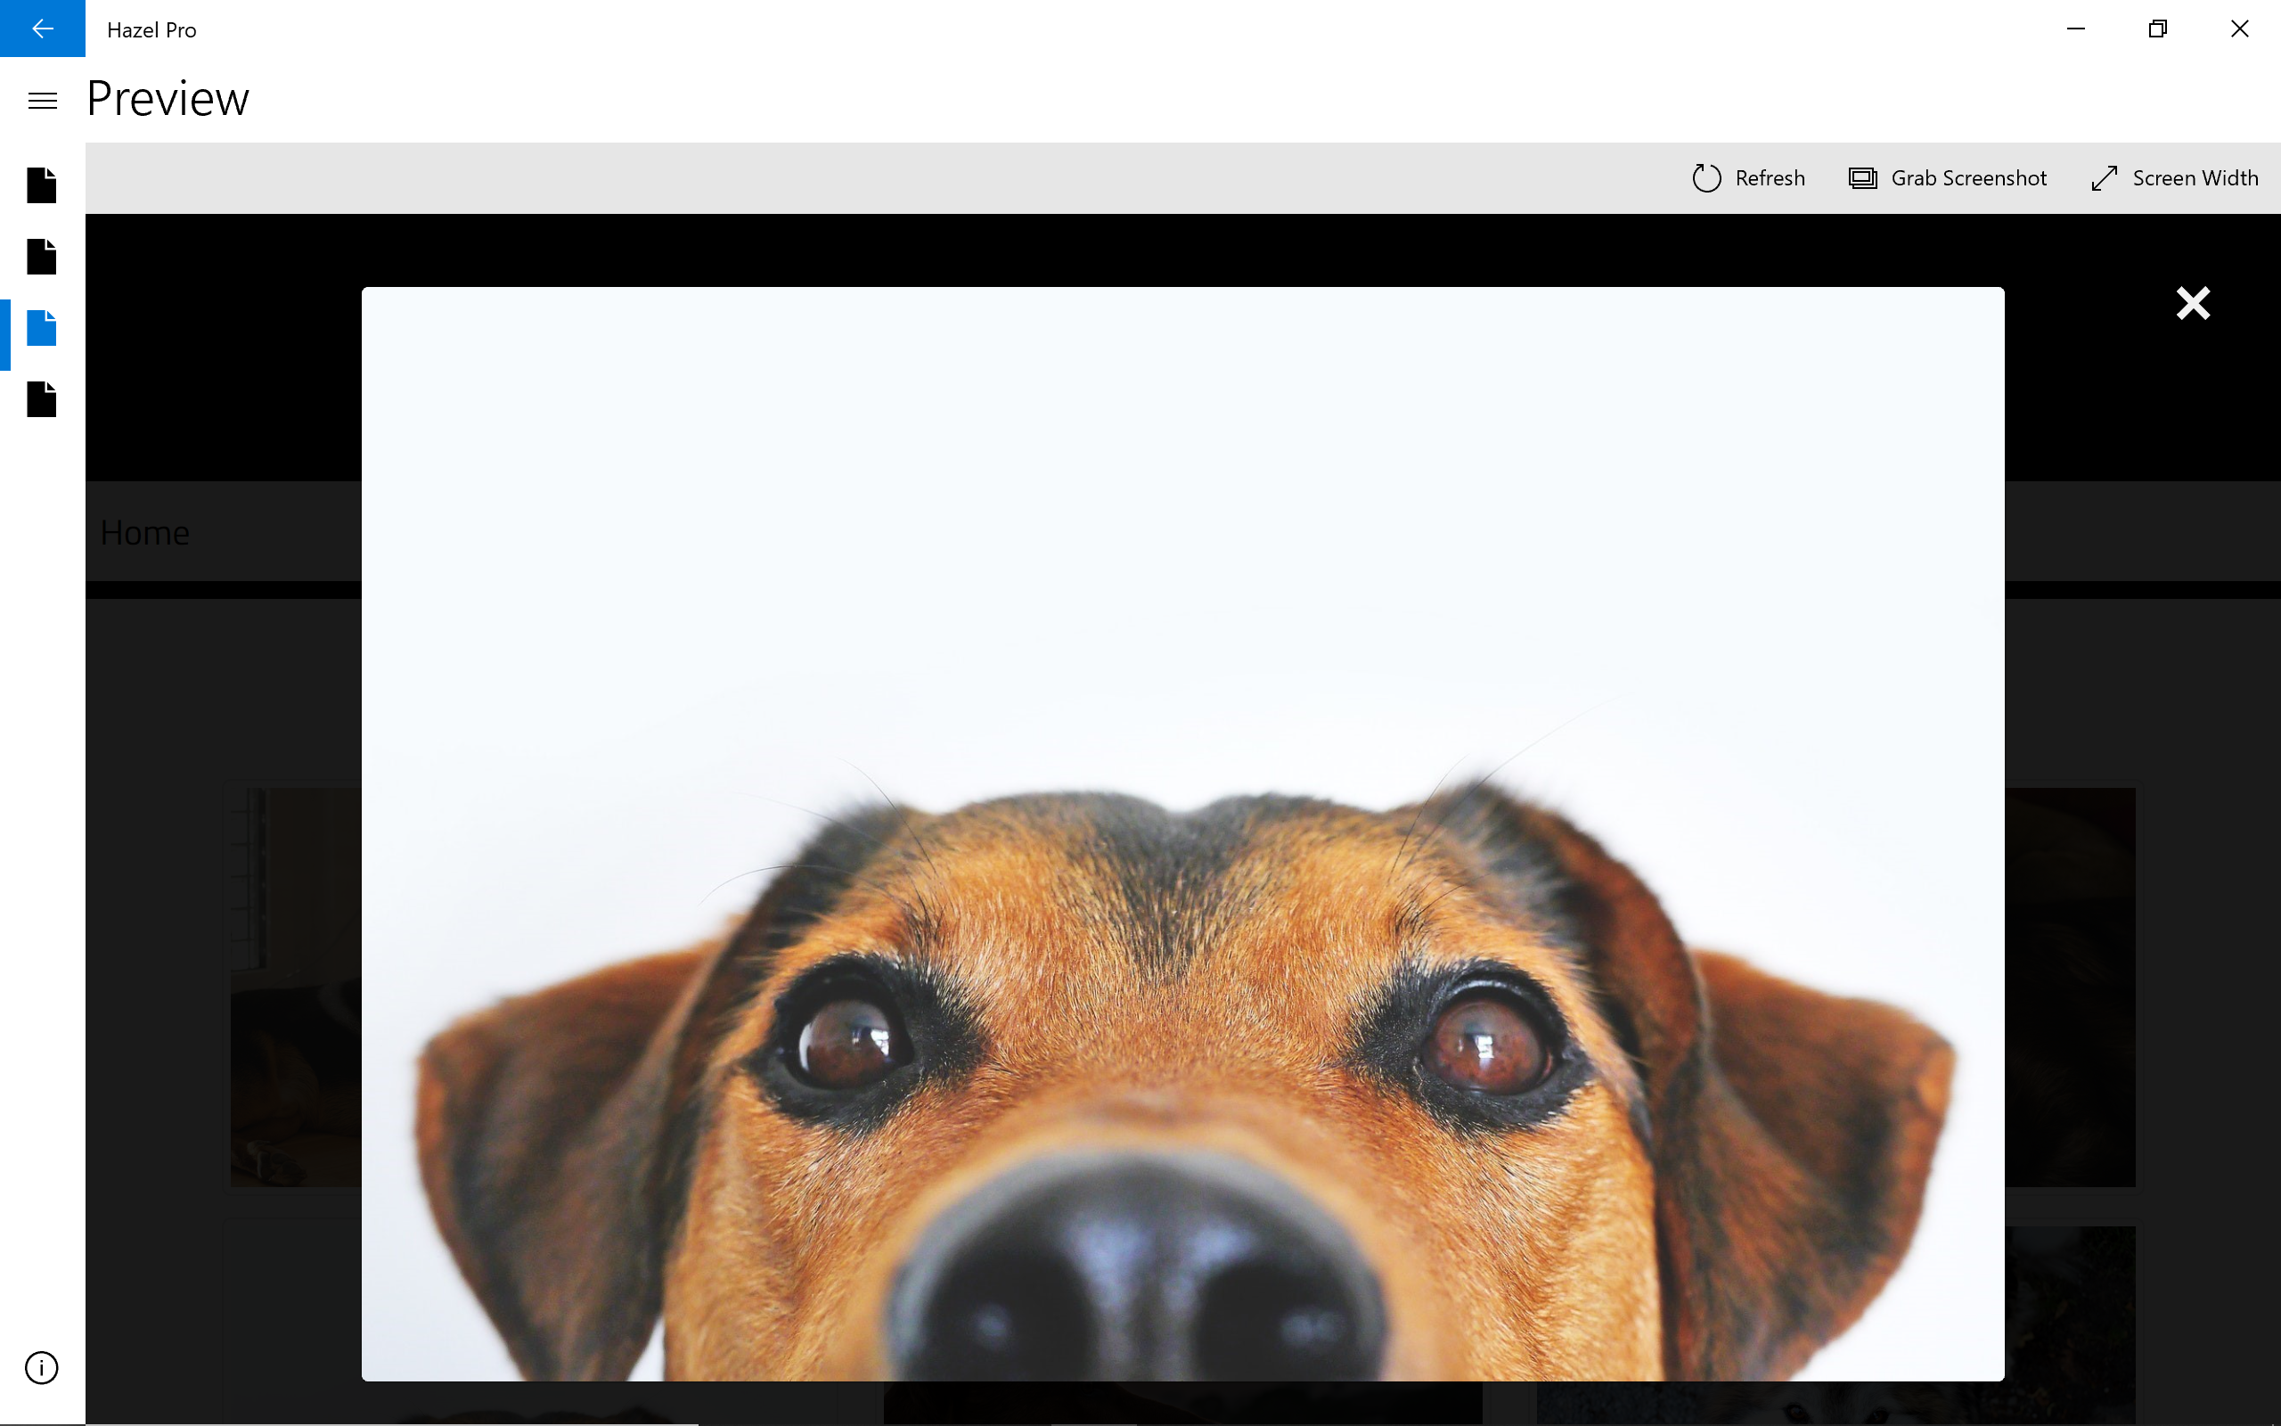Screen dimensions: 2281x1426
Task: Minimize the Hazel Pro window
Action: point(2075,29)
